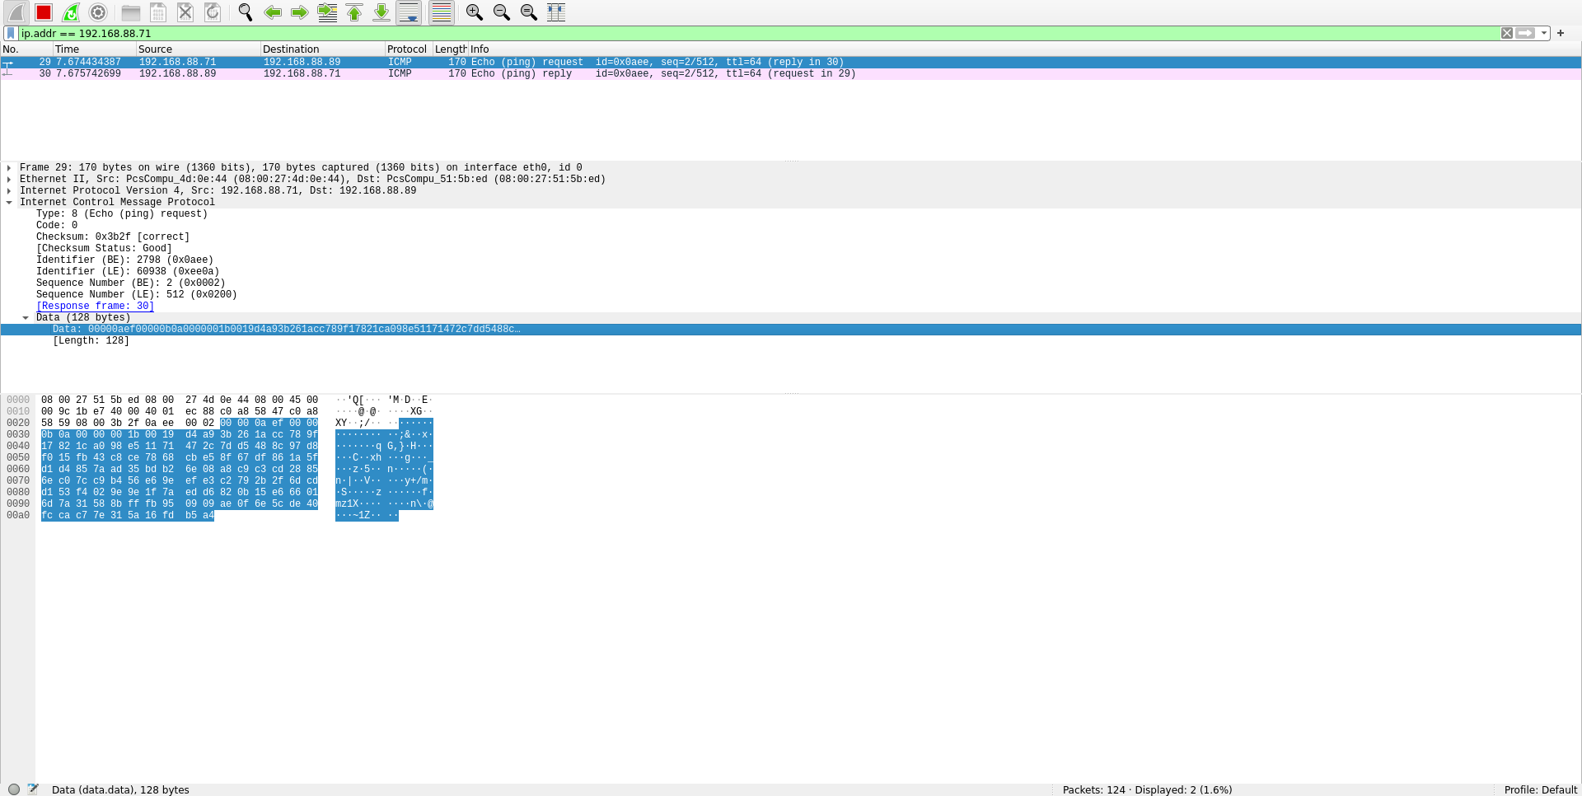Screen dimensions: 1582x796
Task: Click hex offset 0090 in bytes pane
Action: point(18,503)
